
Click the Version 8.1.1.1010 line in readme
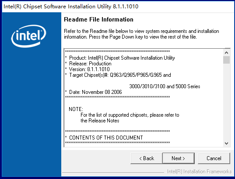point(89,69)
